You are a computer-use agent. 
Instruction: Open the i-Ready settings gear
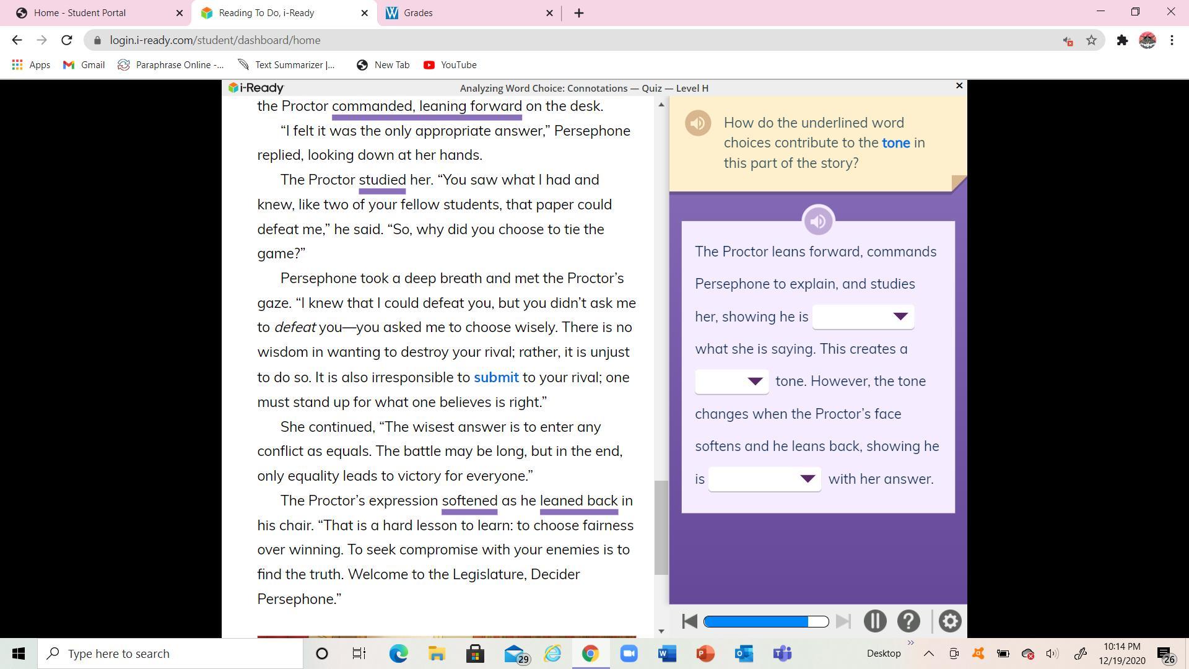pyautogui.click(x=949, y=621)
